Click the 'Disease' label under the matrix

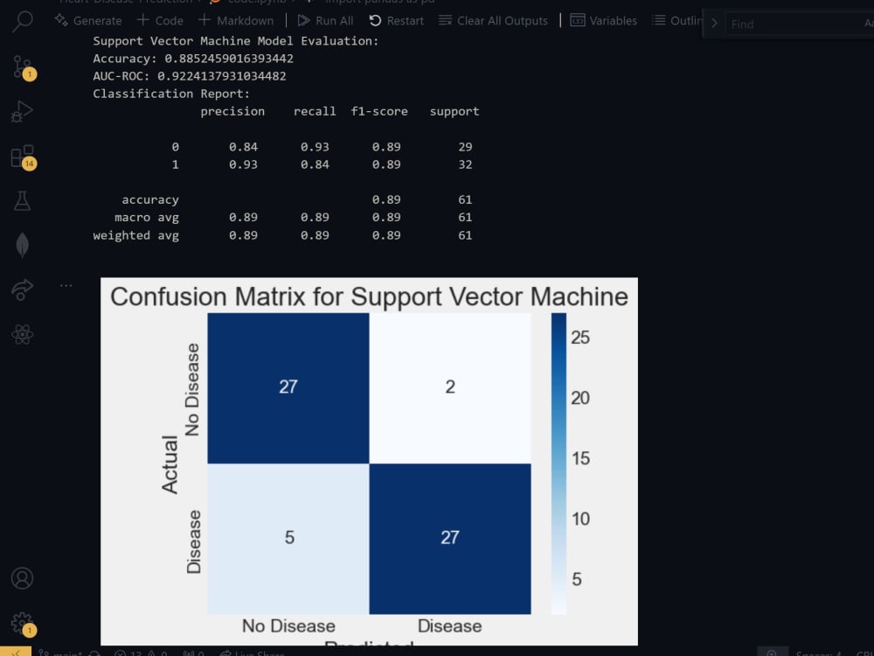click(450, 626)
